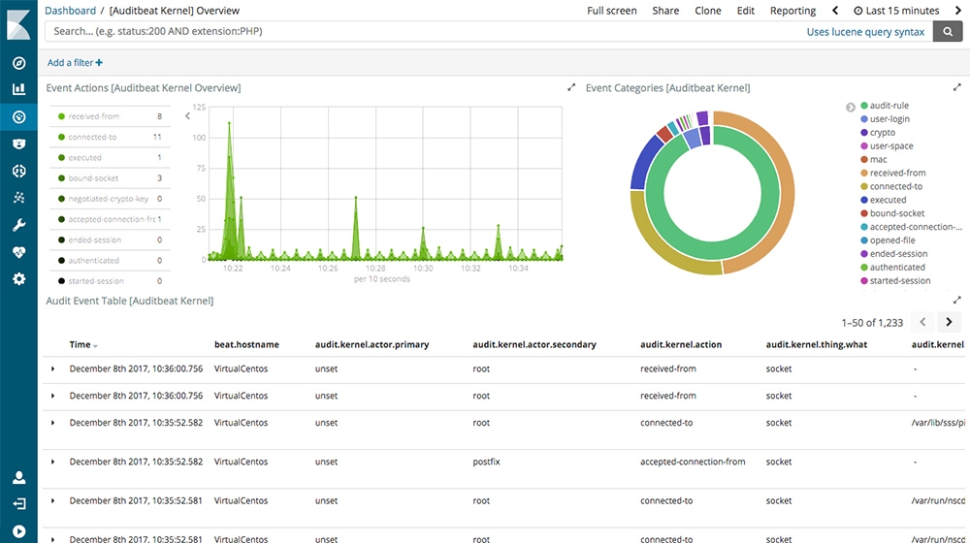Click the audit.kernel.actor.primary column header
The height and width of the screenshot is (543, 970).
coord(372,344)
